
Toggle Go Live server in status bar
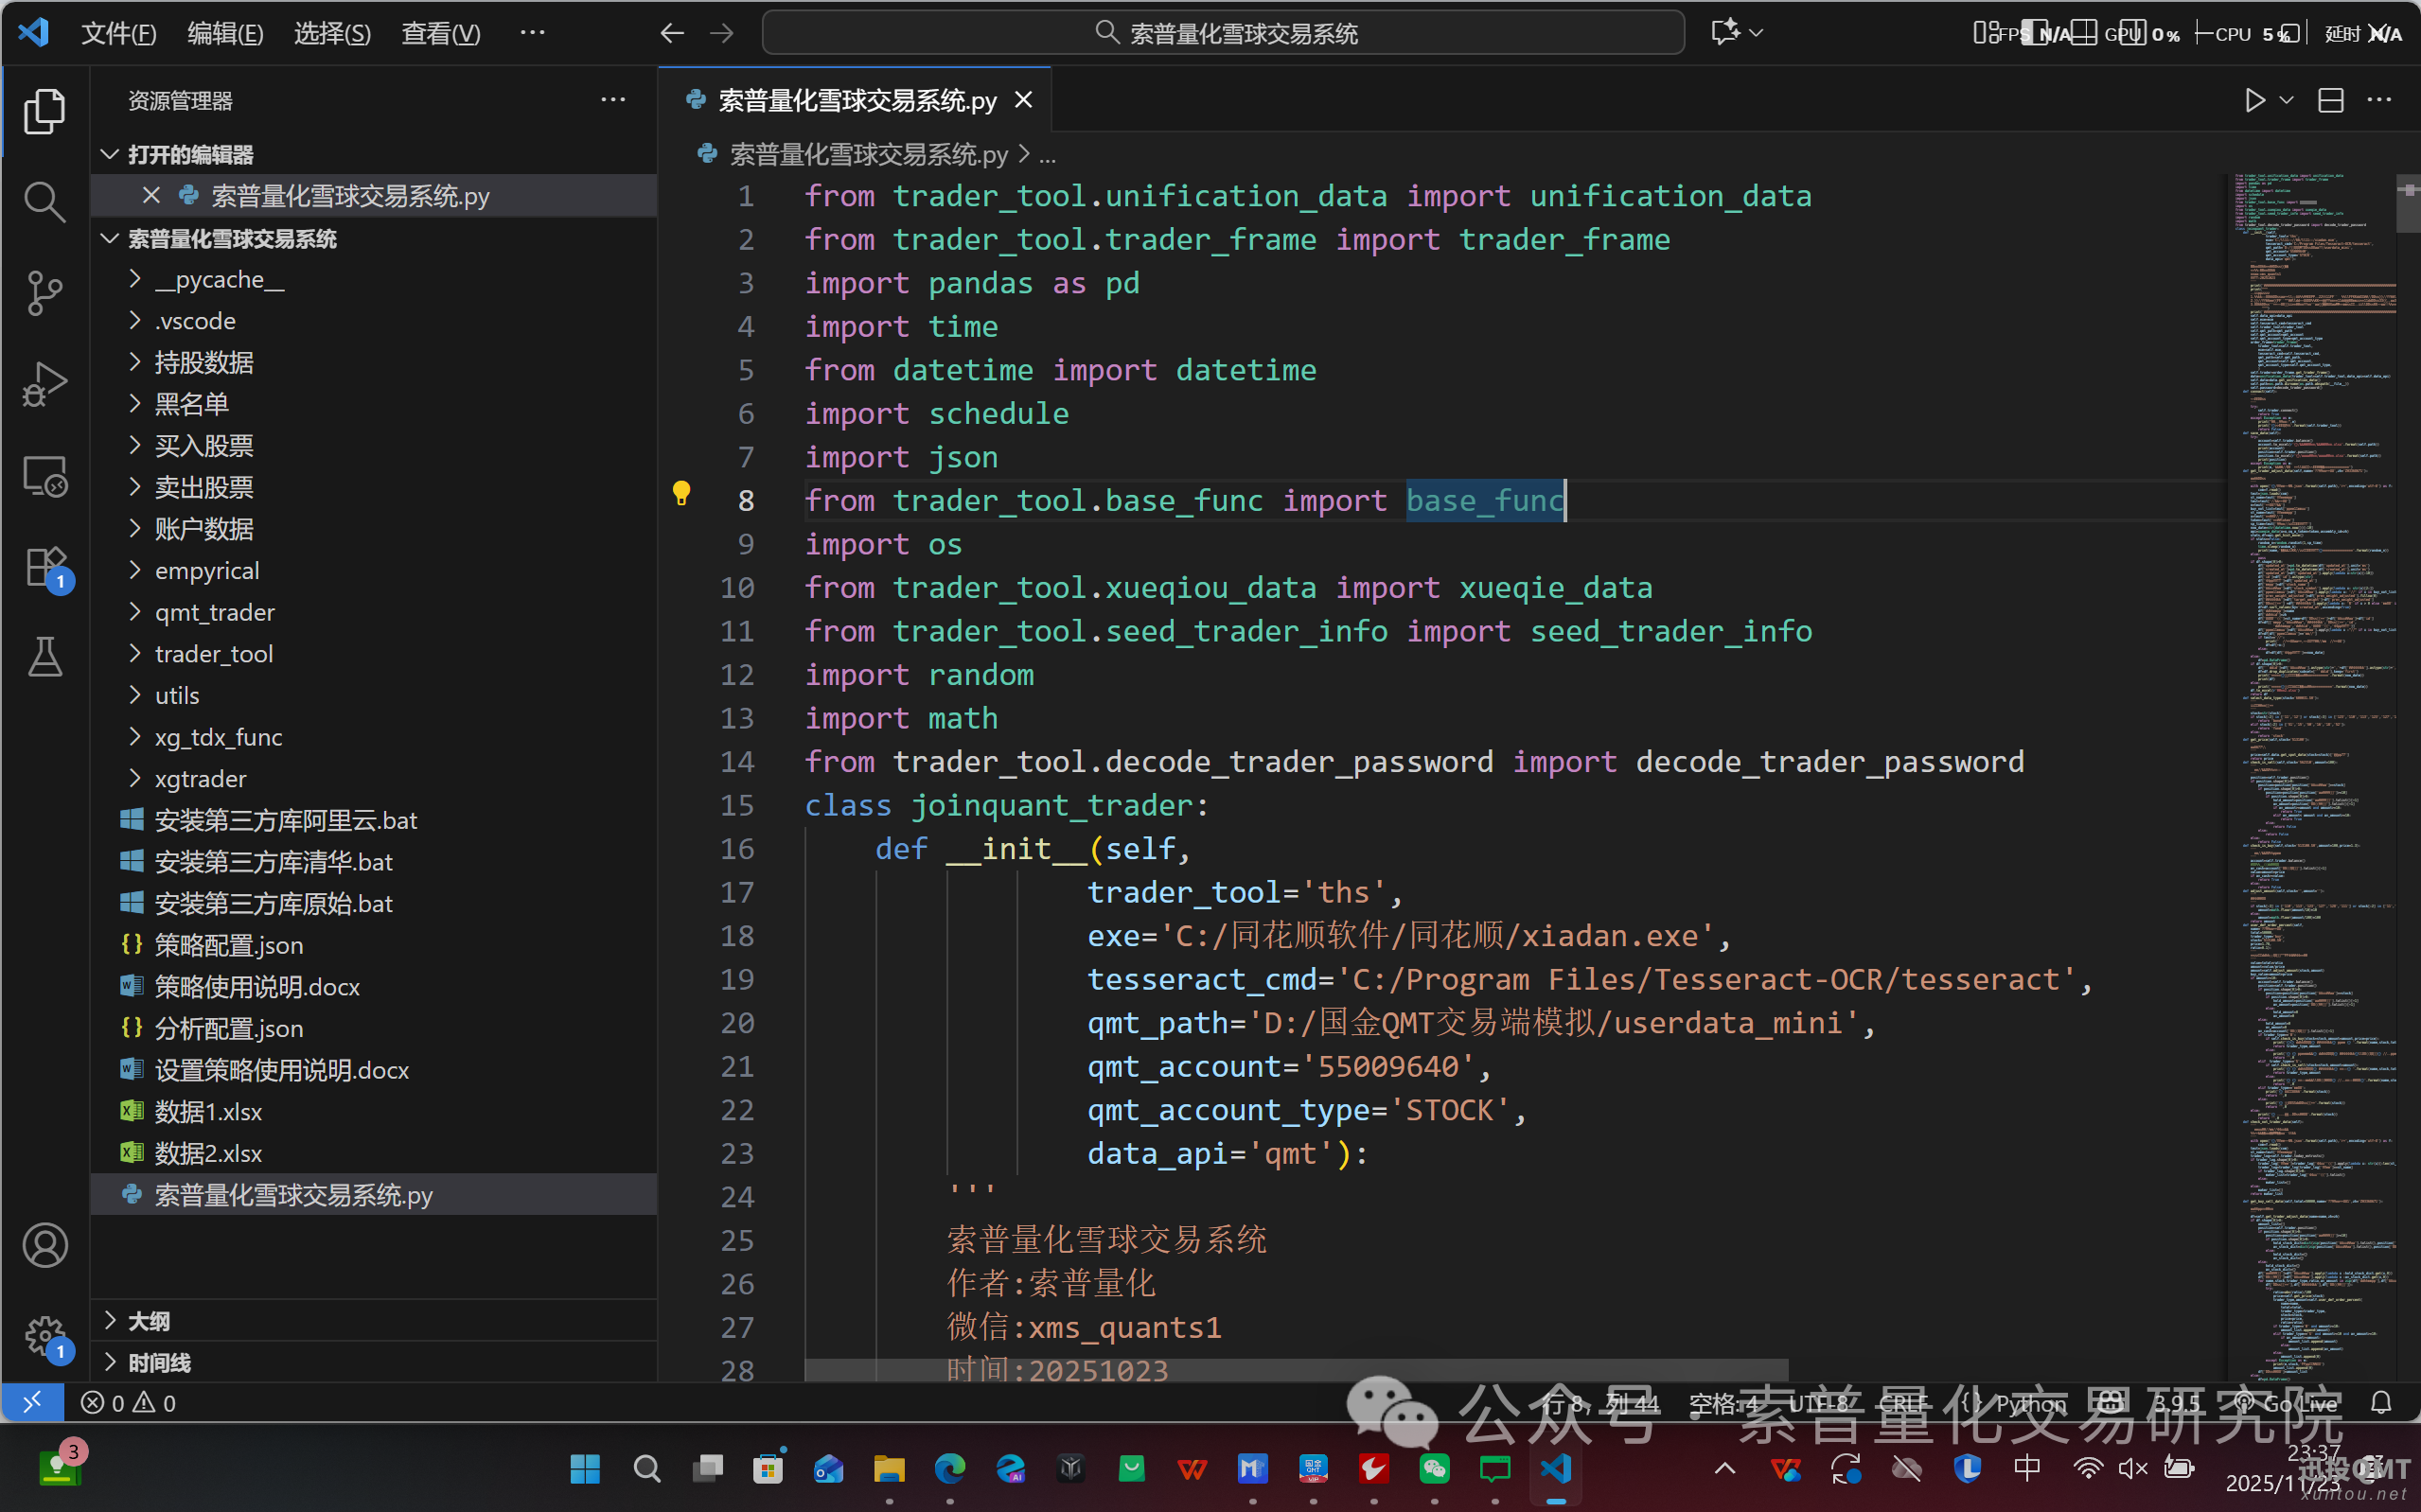[x=2290, y=1403]
